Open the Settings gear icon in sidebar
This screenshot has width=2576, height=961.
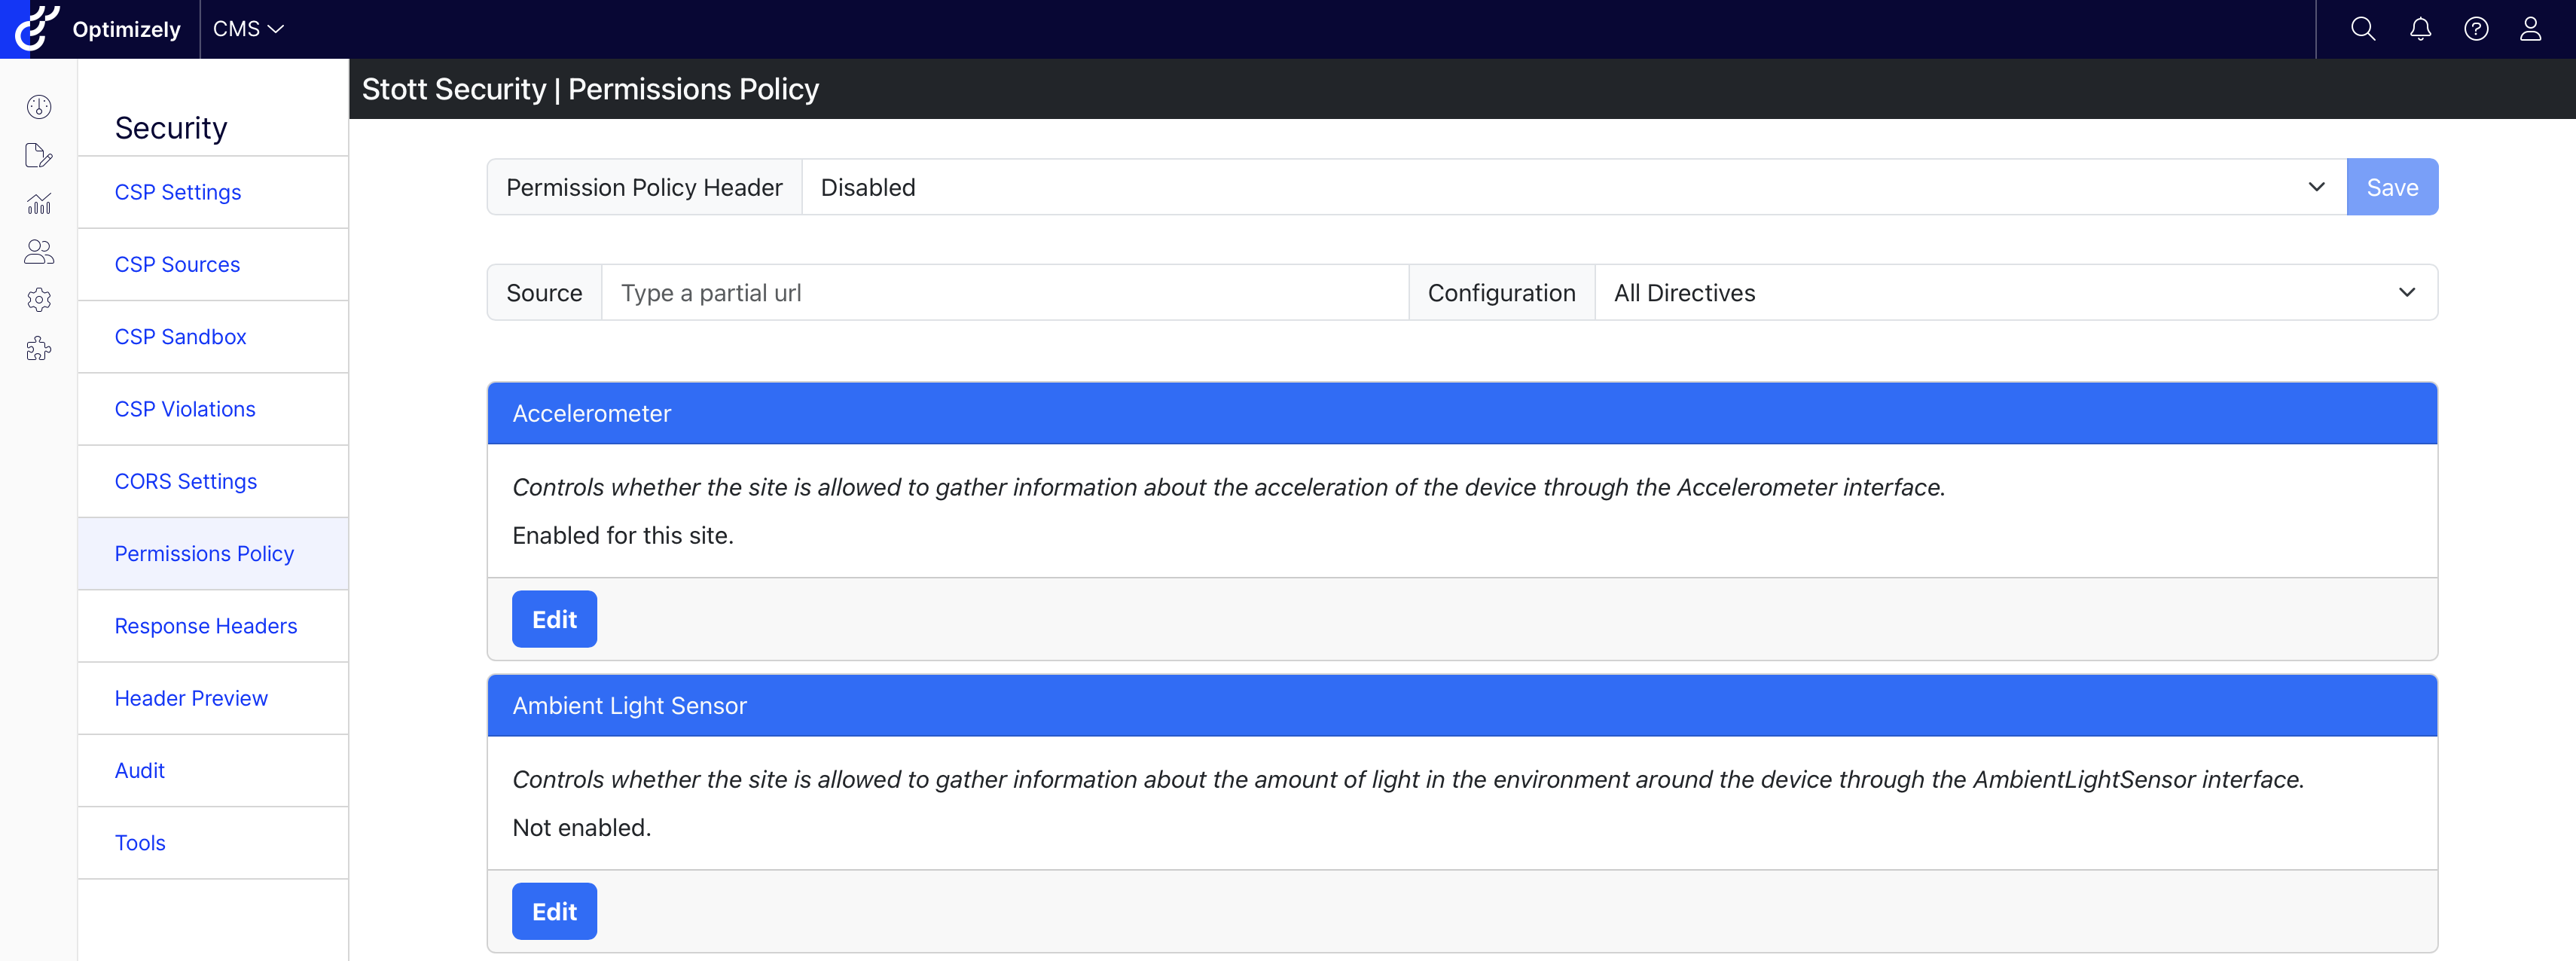38,299
